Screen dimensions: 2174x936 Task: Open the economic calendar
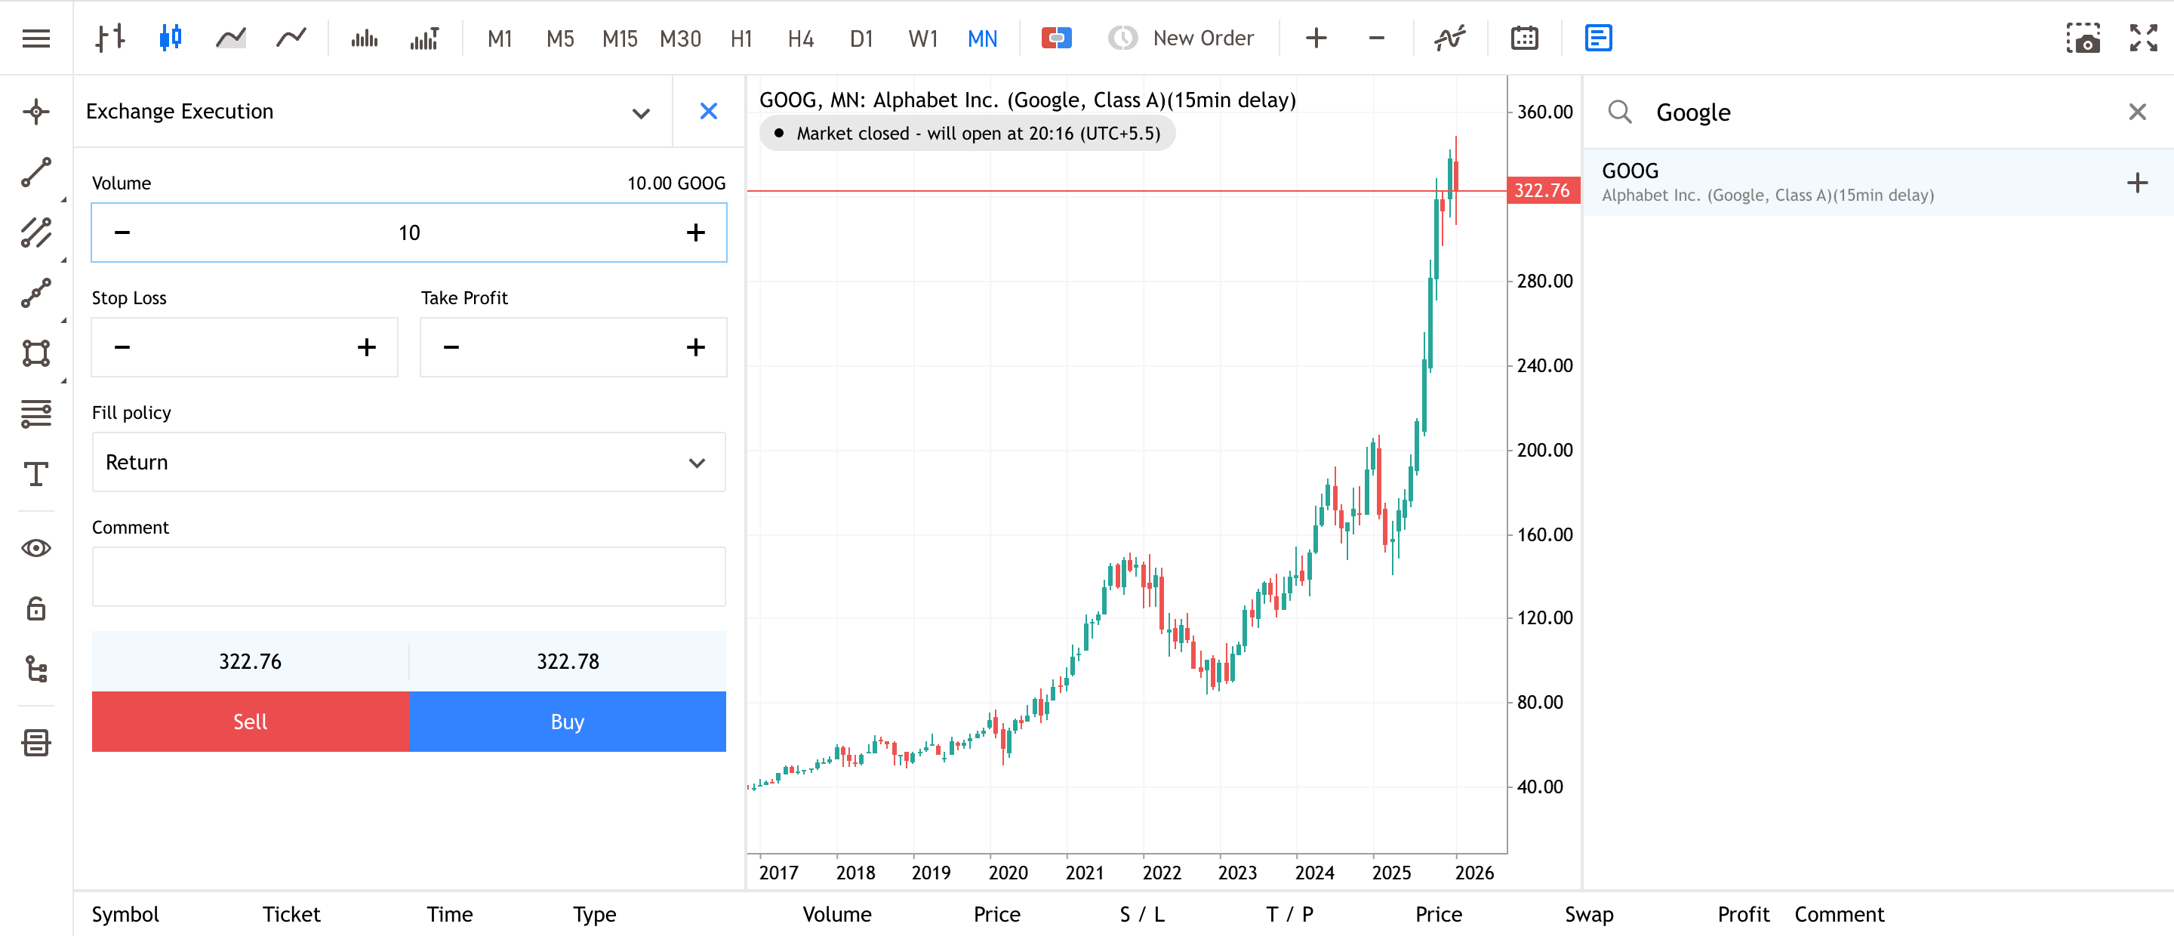coord(1524,38)
